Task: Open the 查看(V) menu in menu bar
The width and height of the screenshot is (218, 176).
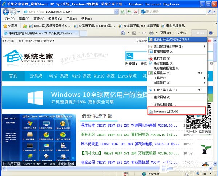Action: pyautogui.click(x=39, y=19)
